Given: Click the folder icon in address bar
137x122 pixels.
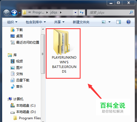Looking at the screenshot, I should (x=24, y=12).
